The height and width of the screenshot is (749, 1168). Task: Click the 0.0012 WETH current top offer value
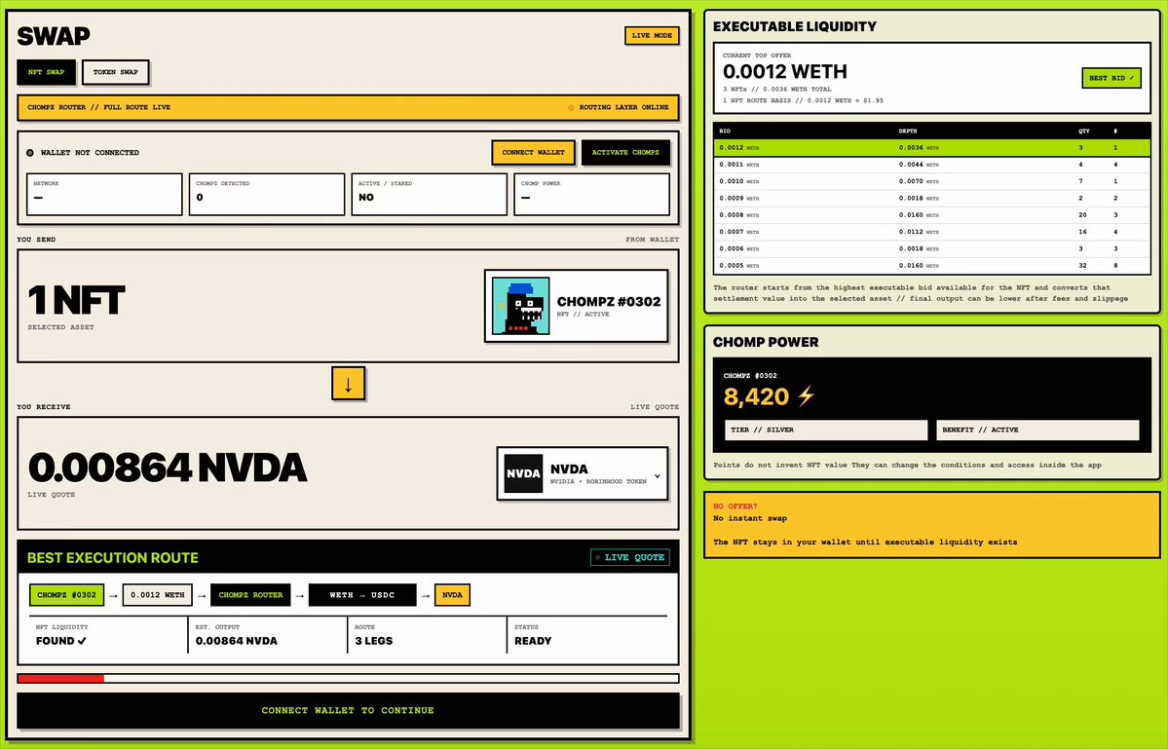[x=784, y=71]
